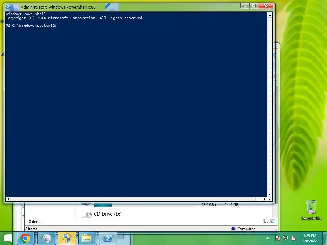Click the PS C:\Windows\system32> prompt line
Viewport: 327px width, 245px height.
pos(31,26)
